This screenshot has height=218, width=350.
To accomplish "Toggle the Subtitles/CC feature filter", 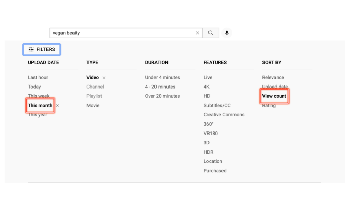I will [217, 106].
